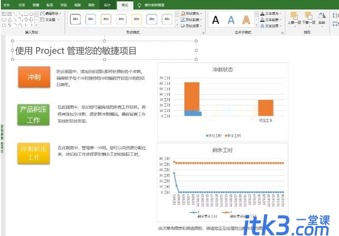Switch to the 项目 tab

pyautogui.click(x=63, y=5)
